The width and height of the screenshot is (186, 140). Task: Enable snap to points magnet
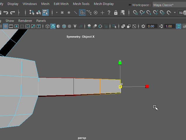click(x=149, y=13)
